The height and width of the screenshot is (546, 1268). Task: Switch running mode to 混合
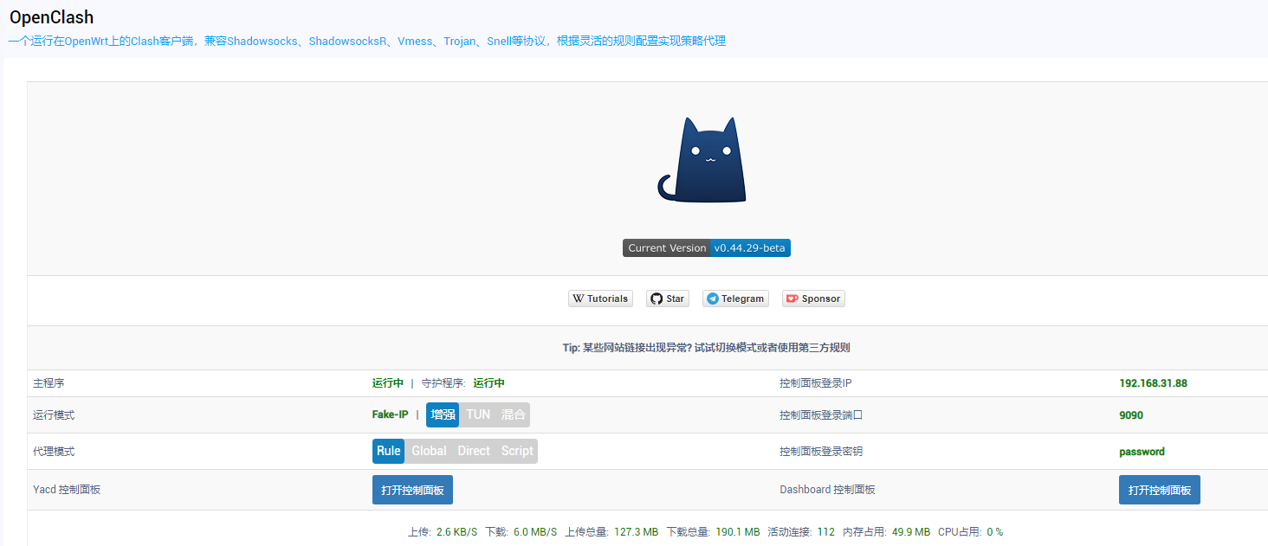point(513,414)
